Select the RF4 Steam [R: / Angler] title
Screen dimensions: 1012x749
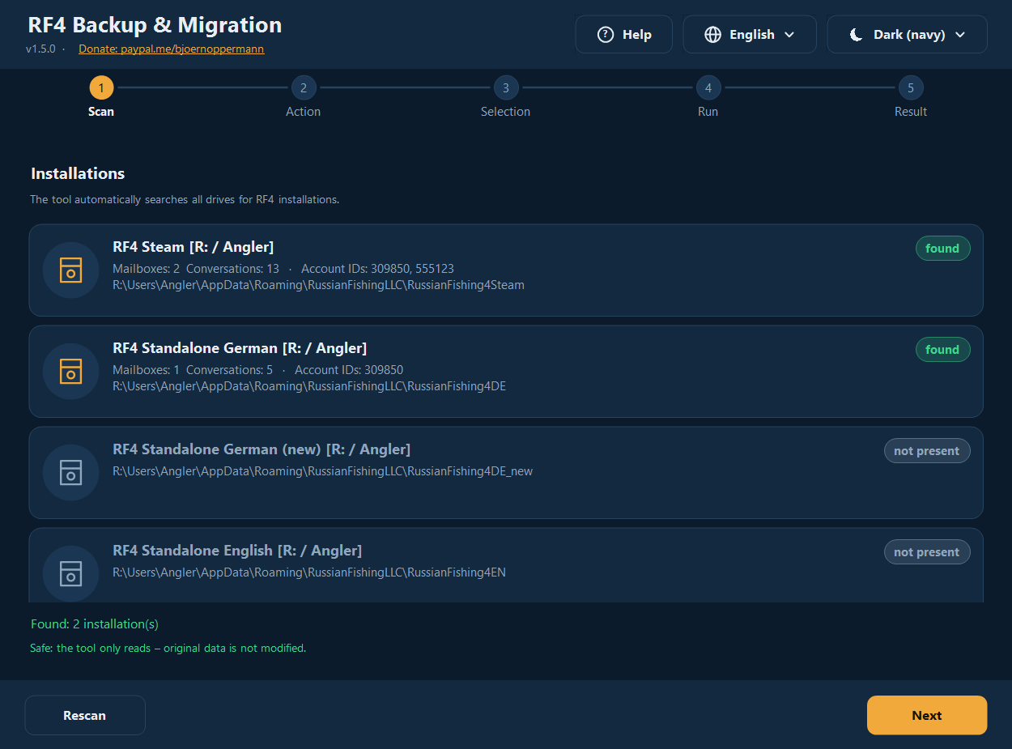point(193,247)
